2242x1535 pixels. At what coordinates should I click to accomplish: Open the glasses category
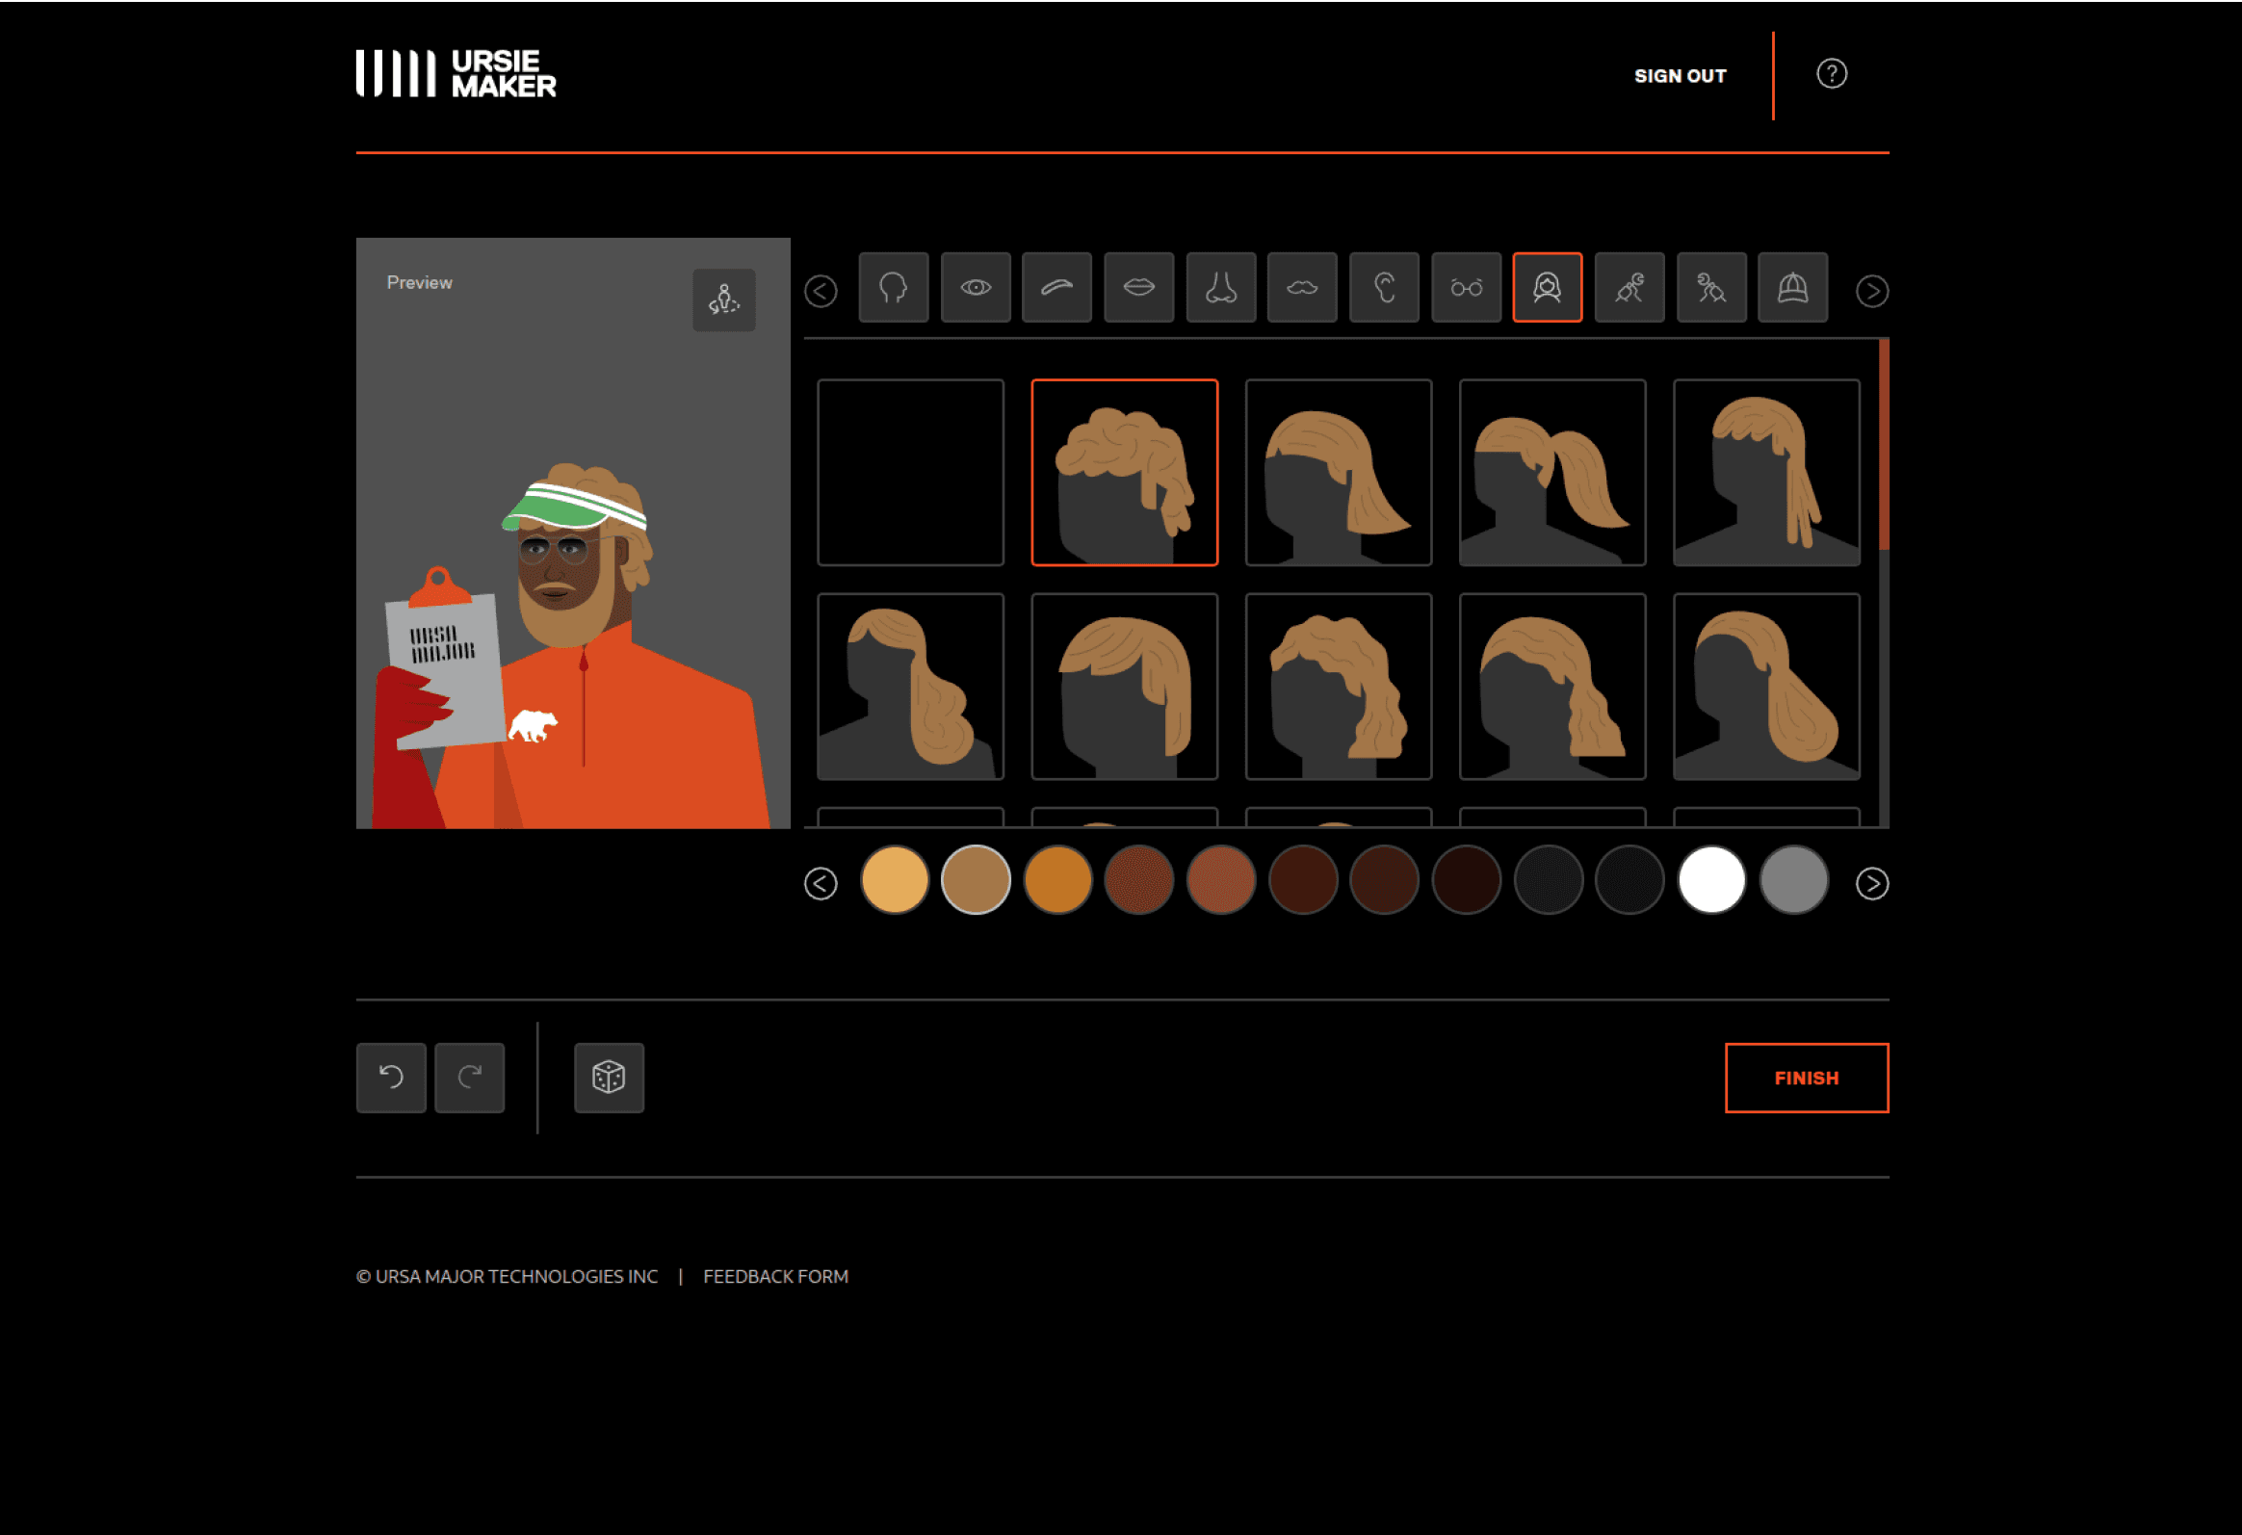point(1466,288)
